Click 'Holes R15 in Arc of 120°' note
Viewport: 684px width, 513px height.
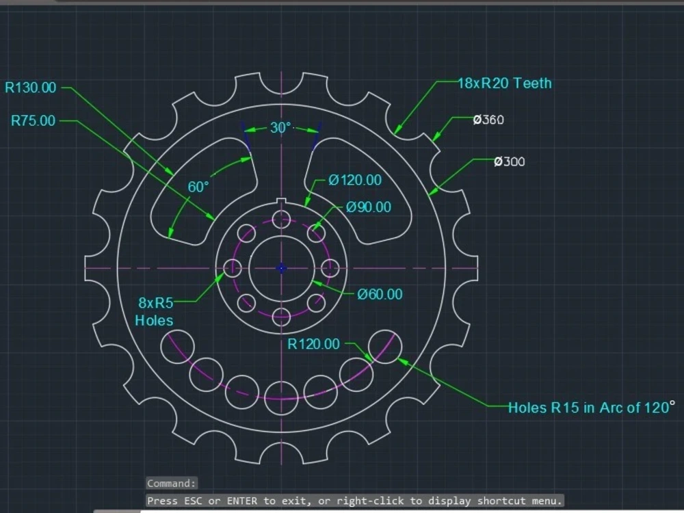pyautogui.click(x=592, y=407)
